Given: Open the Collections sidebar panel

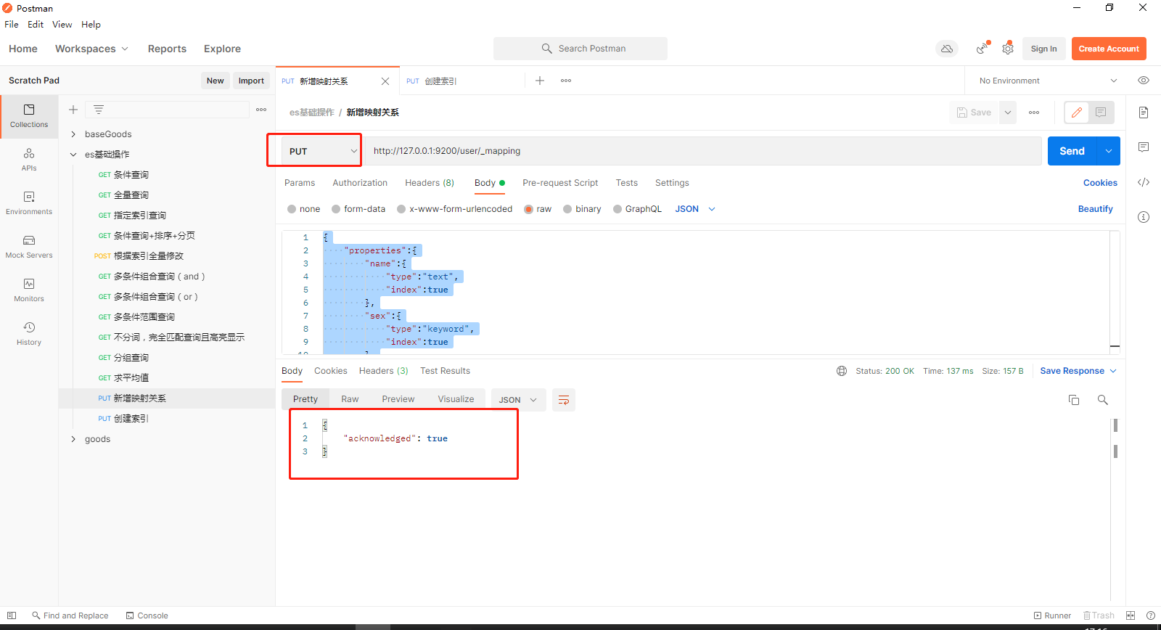Looking at the screenshot, I should tap(29, 116).
